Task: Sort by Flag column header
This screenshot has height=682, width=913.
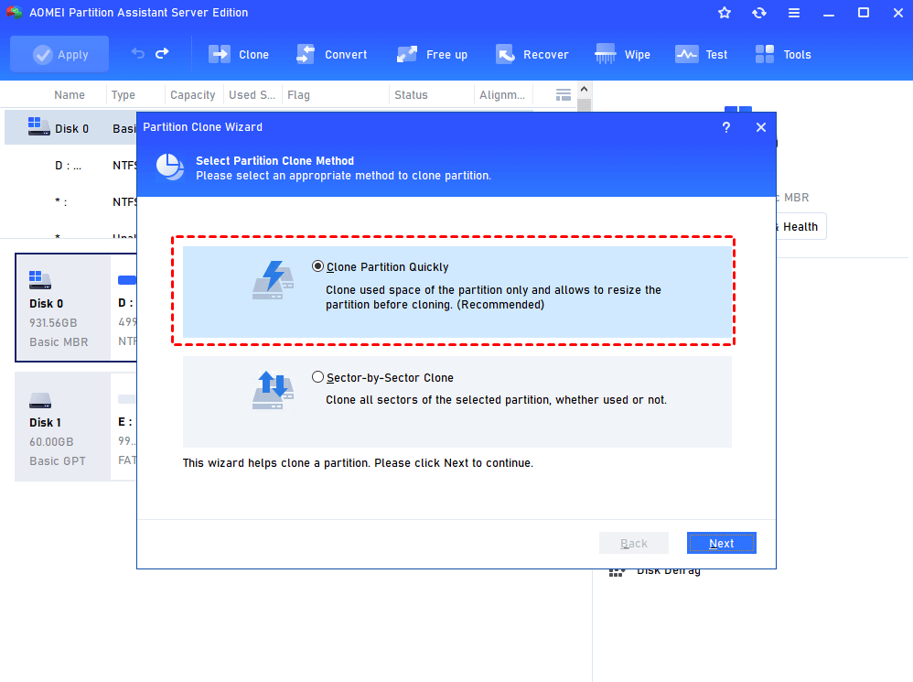Action: [x=299, y=94]
